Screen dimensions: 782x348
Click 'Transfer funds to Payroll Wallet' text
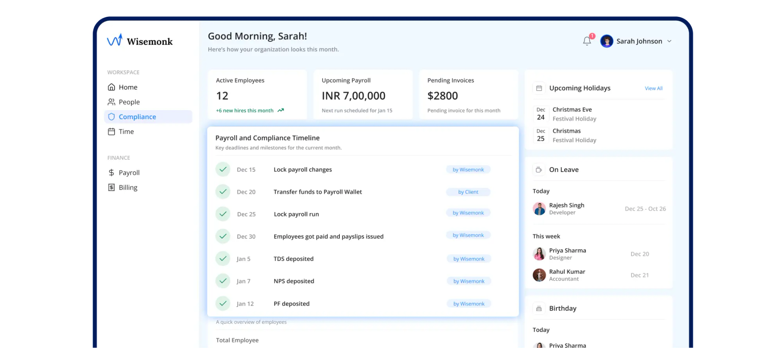[318, 192]
